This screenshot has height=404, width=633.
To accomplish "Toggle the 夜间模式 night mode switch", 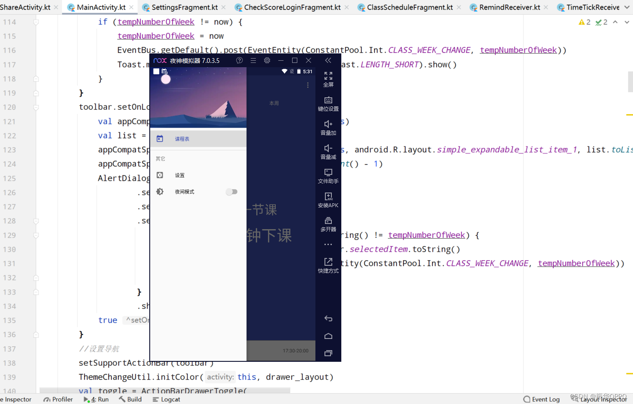I will click(x=232, y=192).
